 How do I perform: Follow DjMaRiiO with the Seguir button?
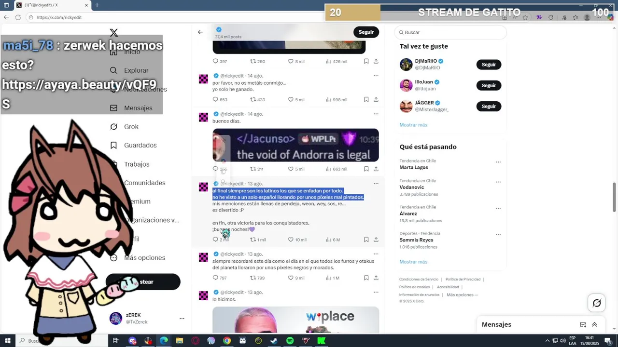[x=489, y=65]
